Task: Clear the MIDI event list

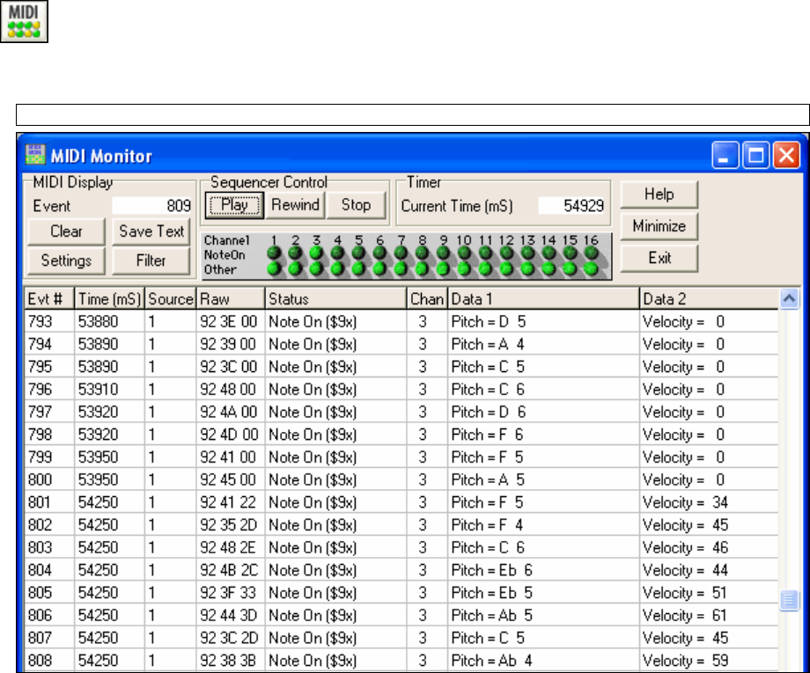Action: (66, 231)
